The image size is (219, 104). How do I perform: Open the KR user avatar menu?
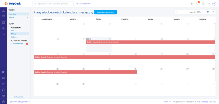click(x=214, y=4)
